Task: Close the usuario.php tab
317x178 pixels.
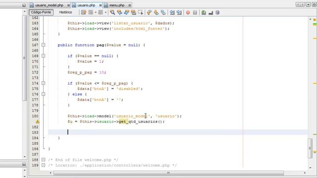Action: pos(101,5)
